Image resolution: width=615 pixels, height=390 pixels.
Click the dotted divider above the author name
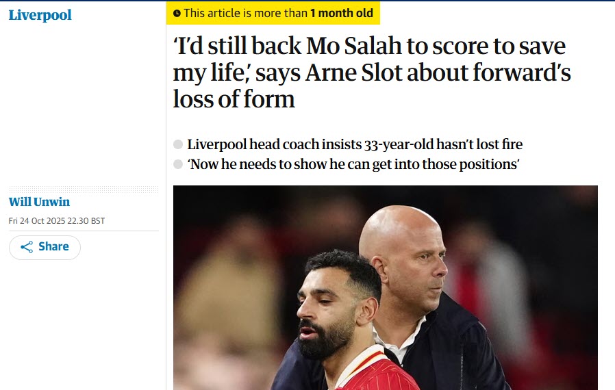tap(84, 190)
